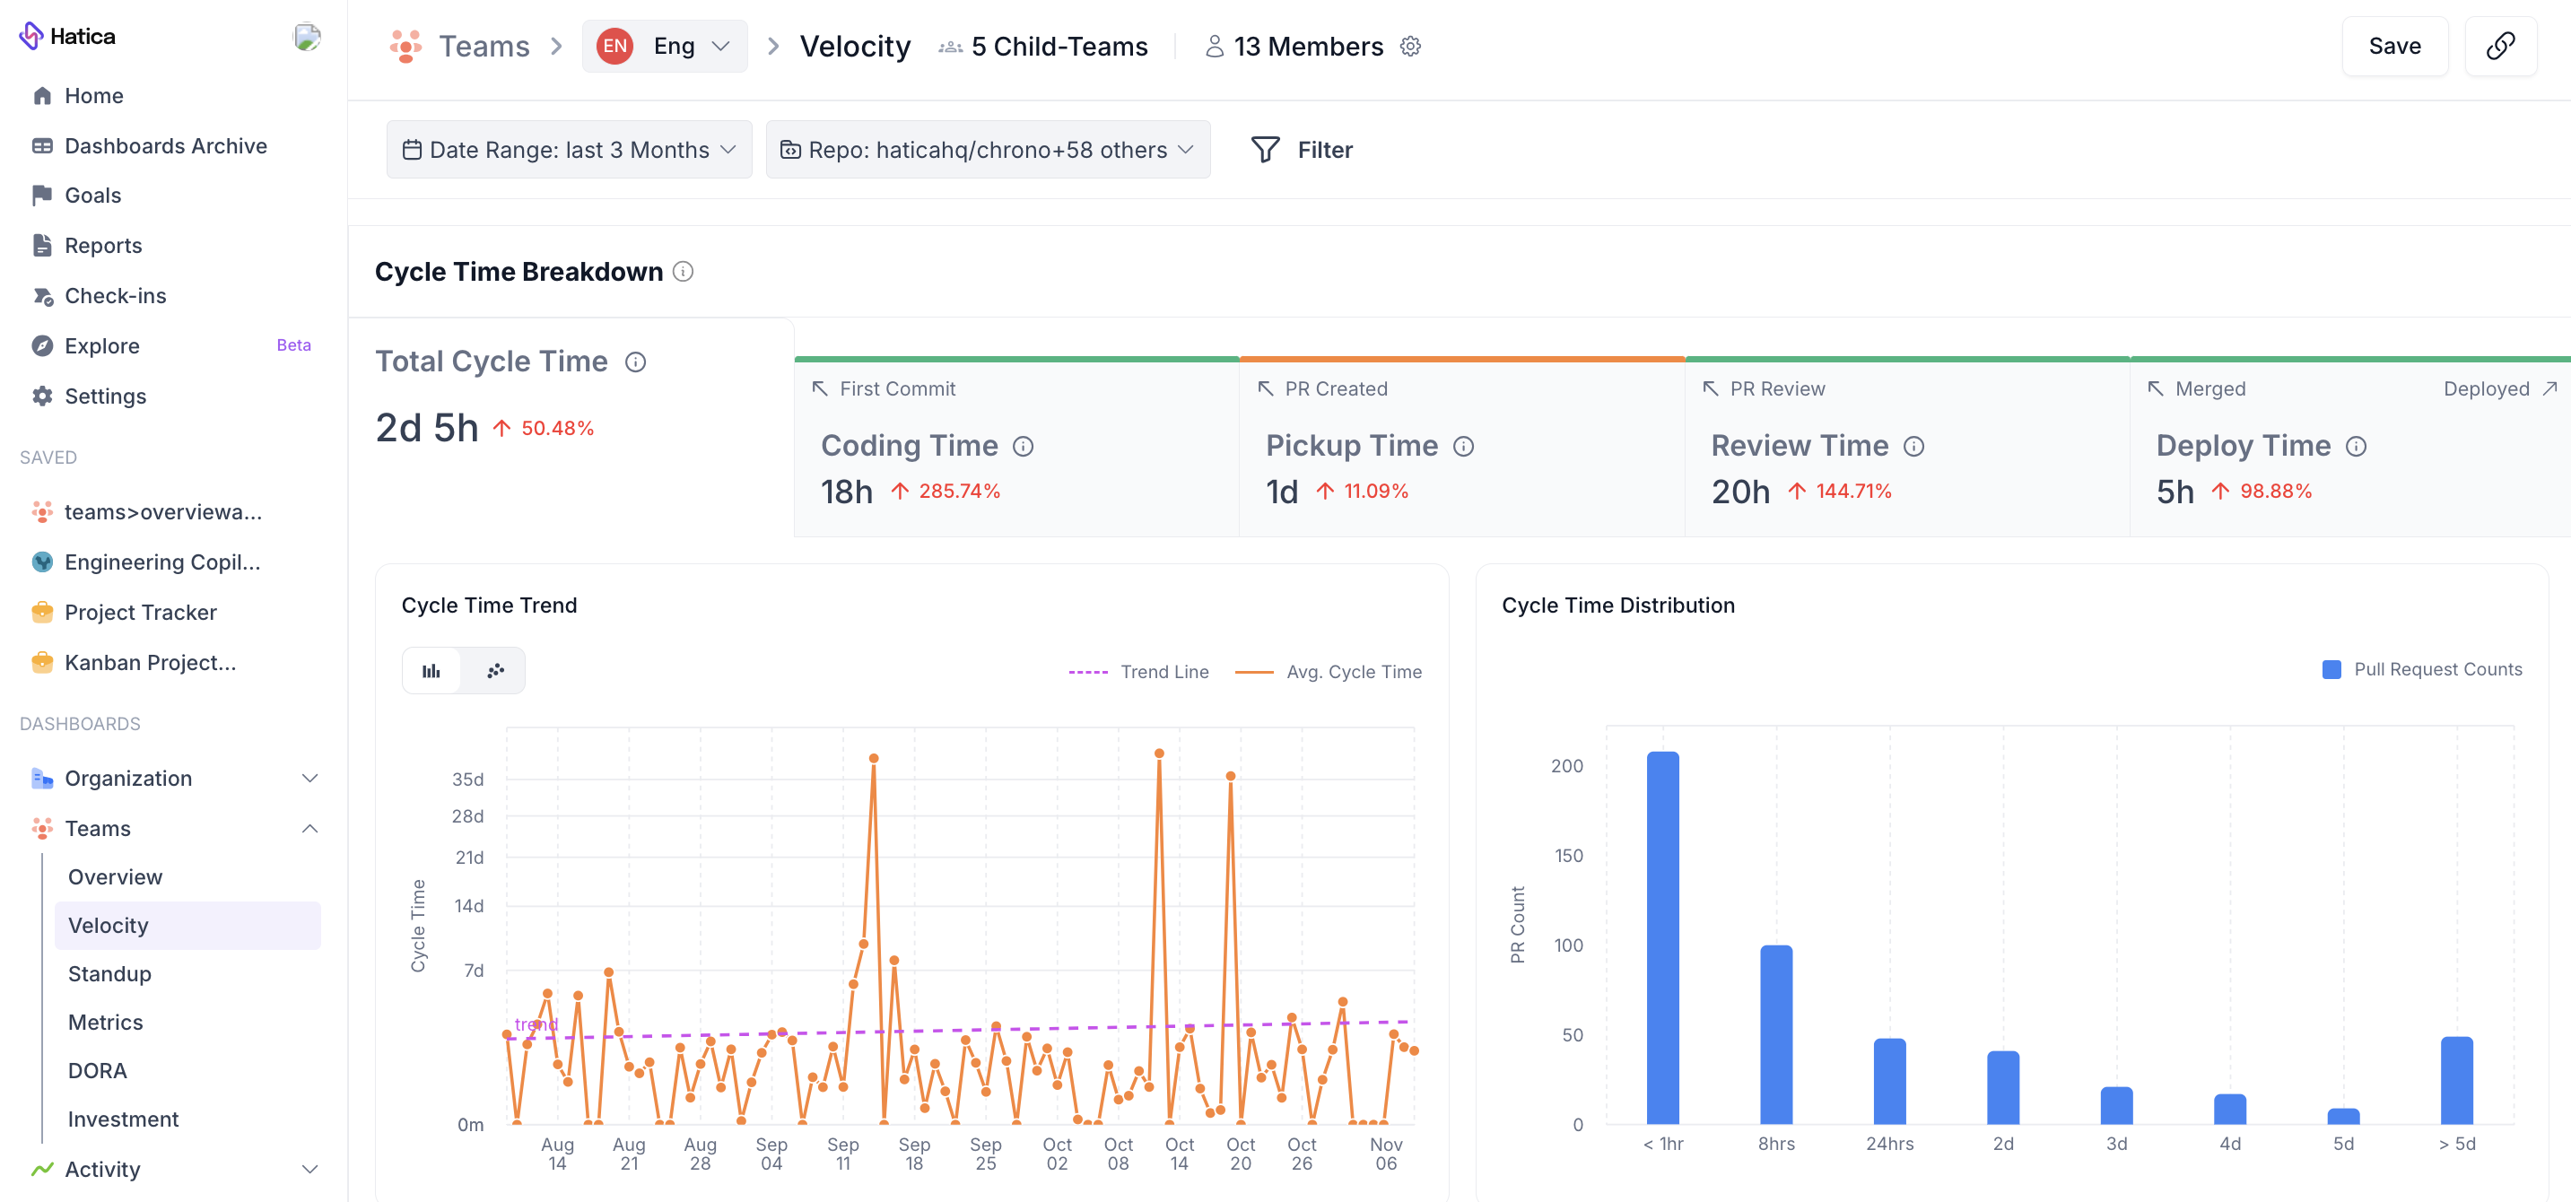Click the Goals flag icon
This screenshot has height=1202, width=2571.
point(42,196)
